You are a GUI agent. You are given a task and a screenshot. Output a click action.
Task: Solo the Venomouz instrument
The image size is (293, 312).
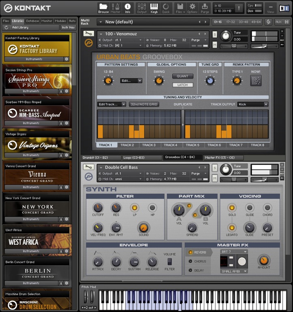pyautogui.click(x=214, y=34)
